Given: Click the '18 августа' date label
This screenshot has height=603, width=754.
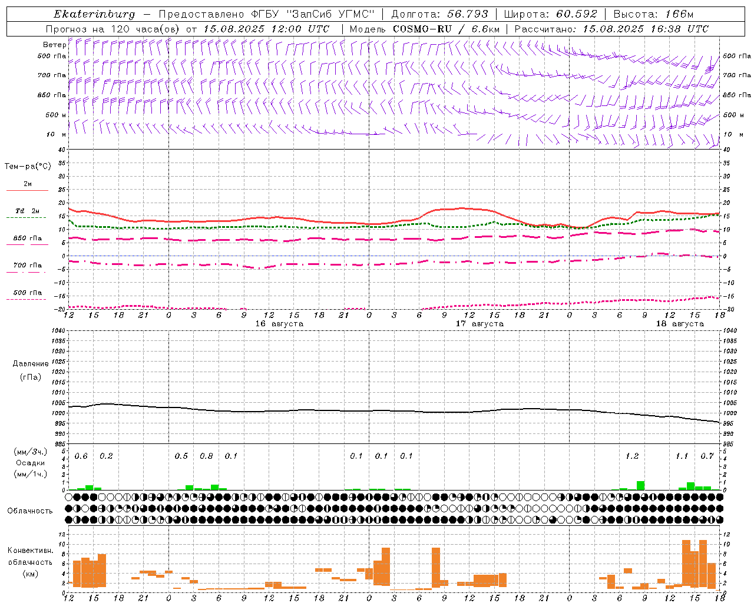Looking at the screenshot, I should pyautogui.click(x=680, y=324).
